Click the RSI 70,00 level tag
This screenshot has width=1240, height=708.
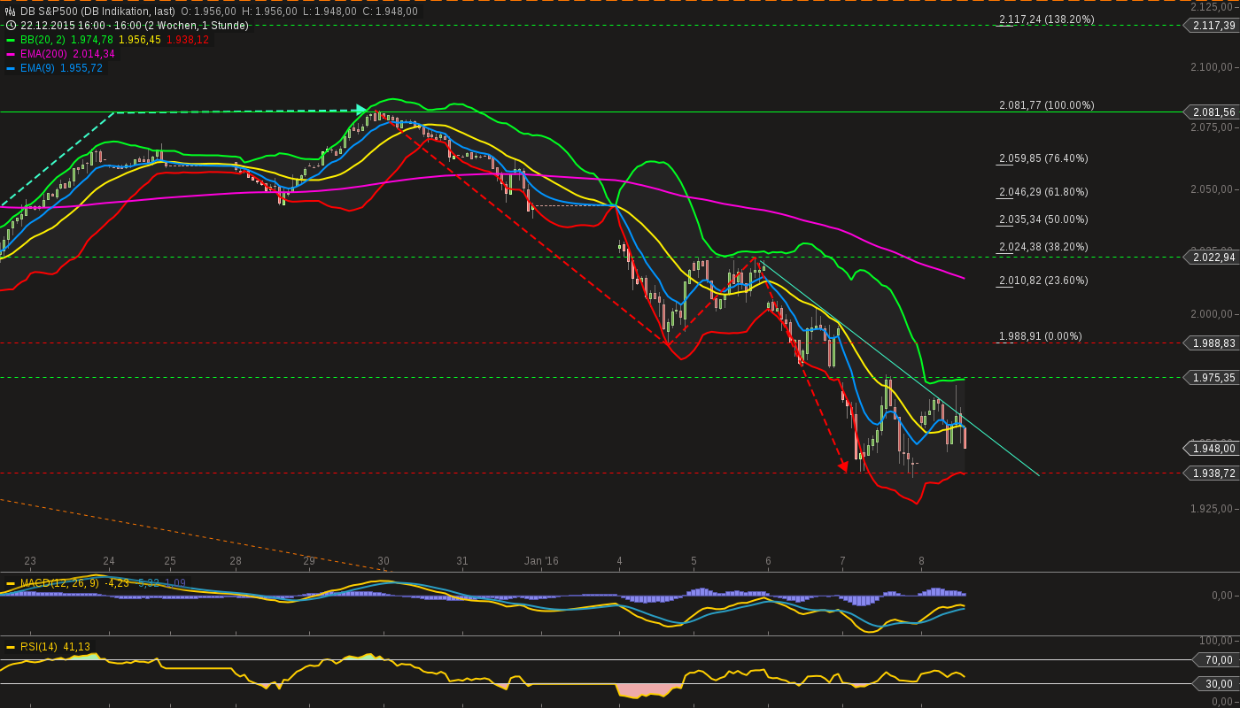[1217, 660]
